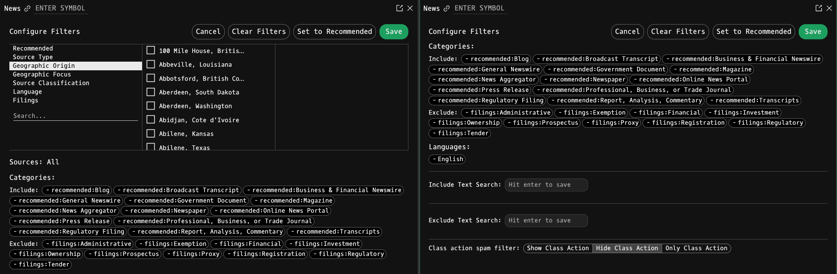The image size is (837, 274).
Task: Select Geographic Focus filter category
Action: (76, 74)
